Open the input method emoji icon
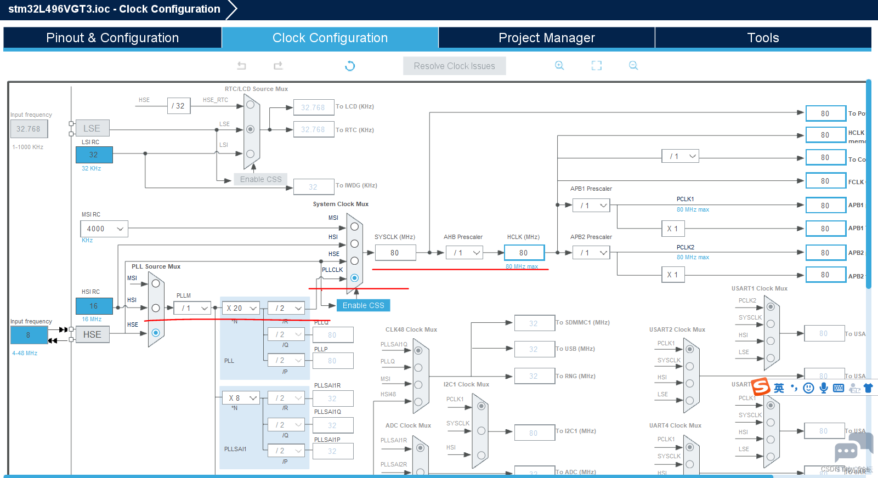The width and height of the screenshot is (878, 478). tap(808, 388)
